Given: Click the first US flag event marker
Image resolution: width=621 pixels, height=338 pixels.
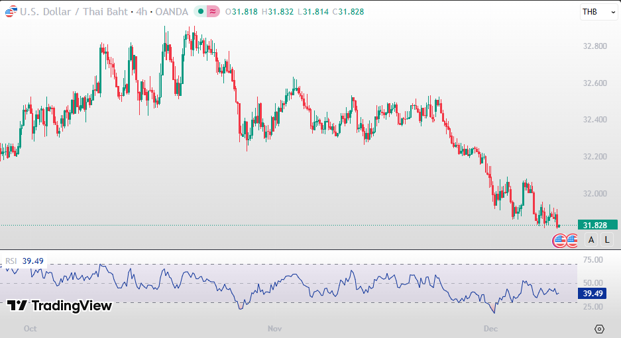Looking at the screenshot, I should [559, 241].
